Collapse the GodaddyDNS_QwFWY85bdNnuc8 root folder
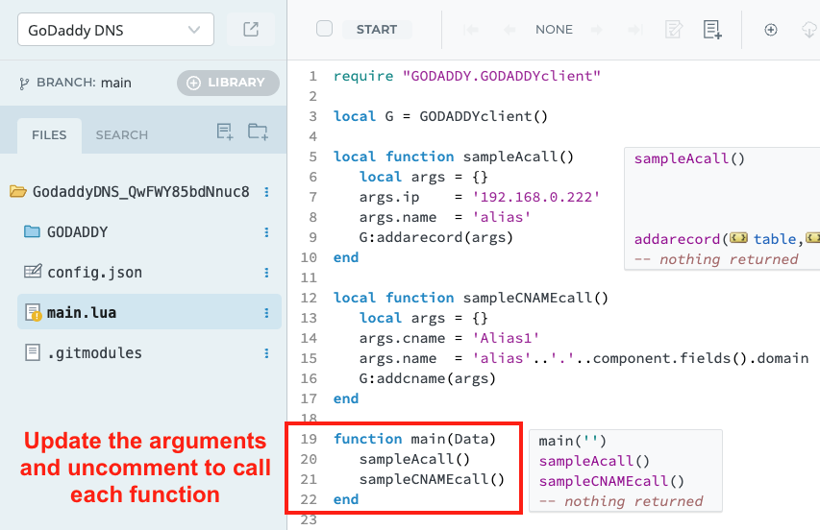The image size is (820, 530). click(x=17, y=192)
